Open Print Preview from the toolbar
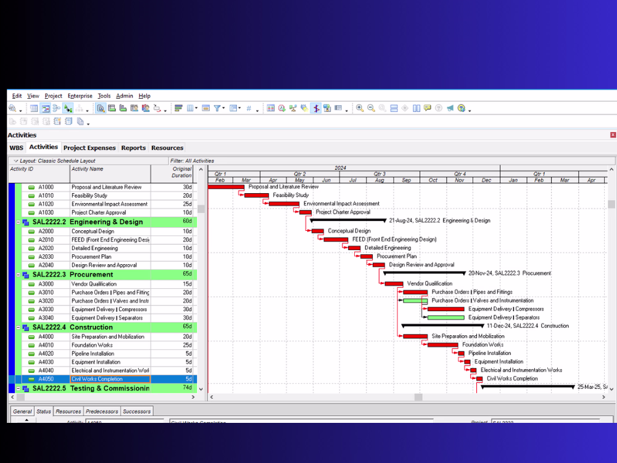The height and width of the screenshot is (463, 617). click(12, 108)
